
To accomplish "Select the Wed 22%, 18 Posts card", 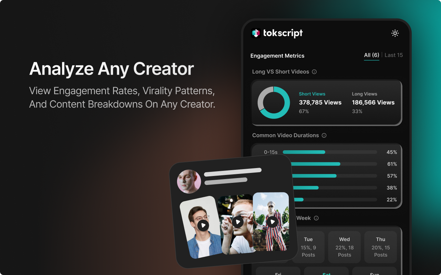I will point(345,247).
